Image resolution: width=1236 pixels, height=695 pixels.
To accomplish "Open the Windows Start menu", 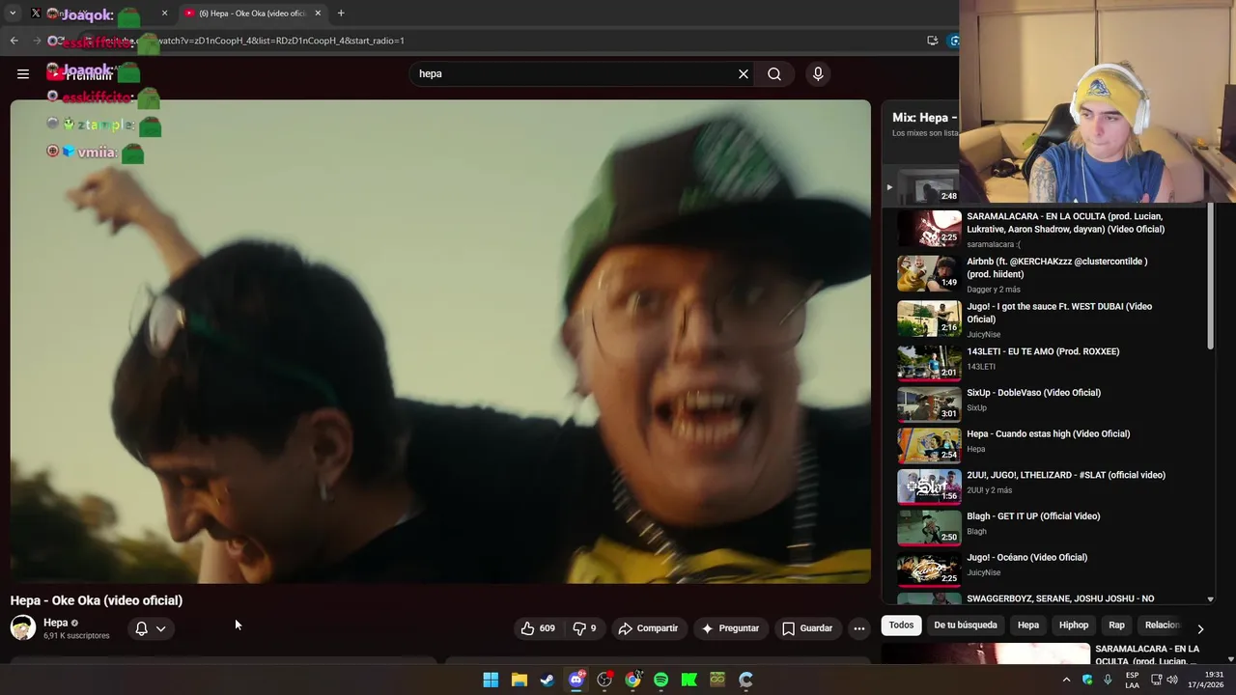I will pos(491,680).
